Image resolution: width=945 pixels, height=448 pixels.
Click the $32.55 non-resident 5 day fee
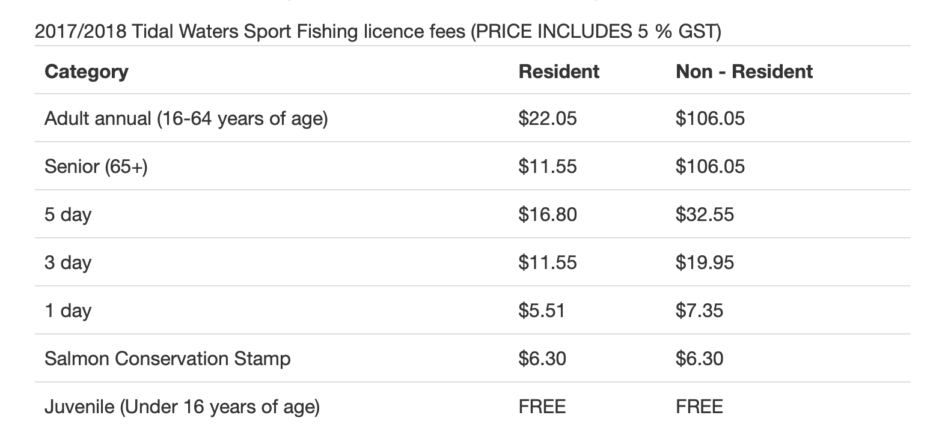(704, 214)
